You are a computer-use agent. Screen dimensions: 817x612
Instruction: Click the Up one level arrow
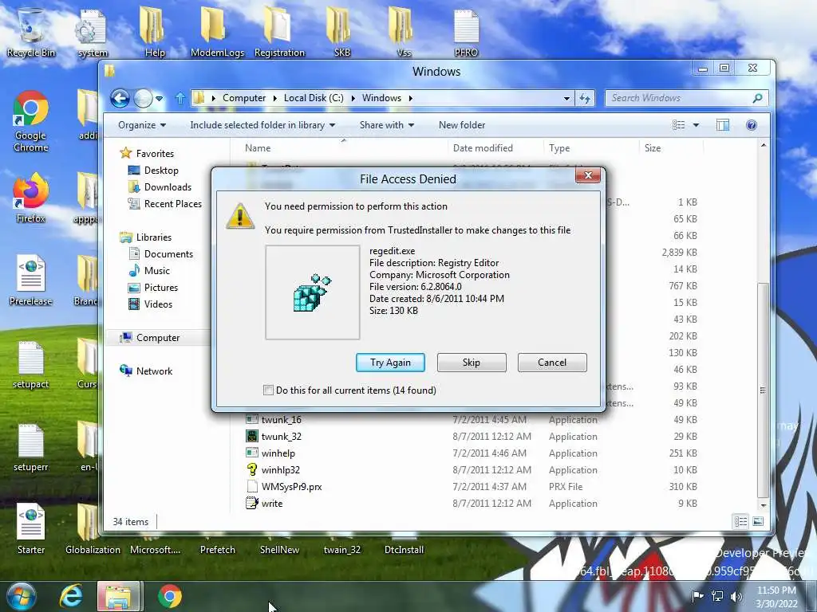click(180, 98)
